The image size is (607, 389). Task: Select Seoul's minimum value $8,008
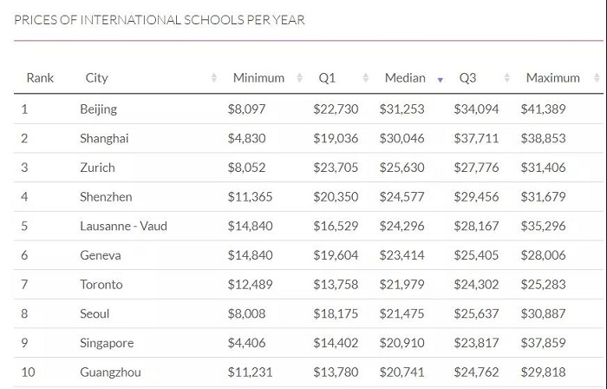tap(246, 313)
